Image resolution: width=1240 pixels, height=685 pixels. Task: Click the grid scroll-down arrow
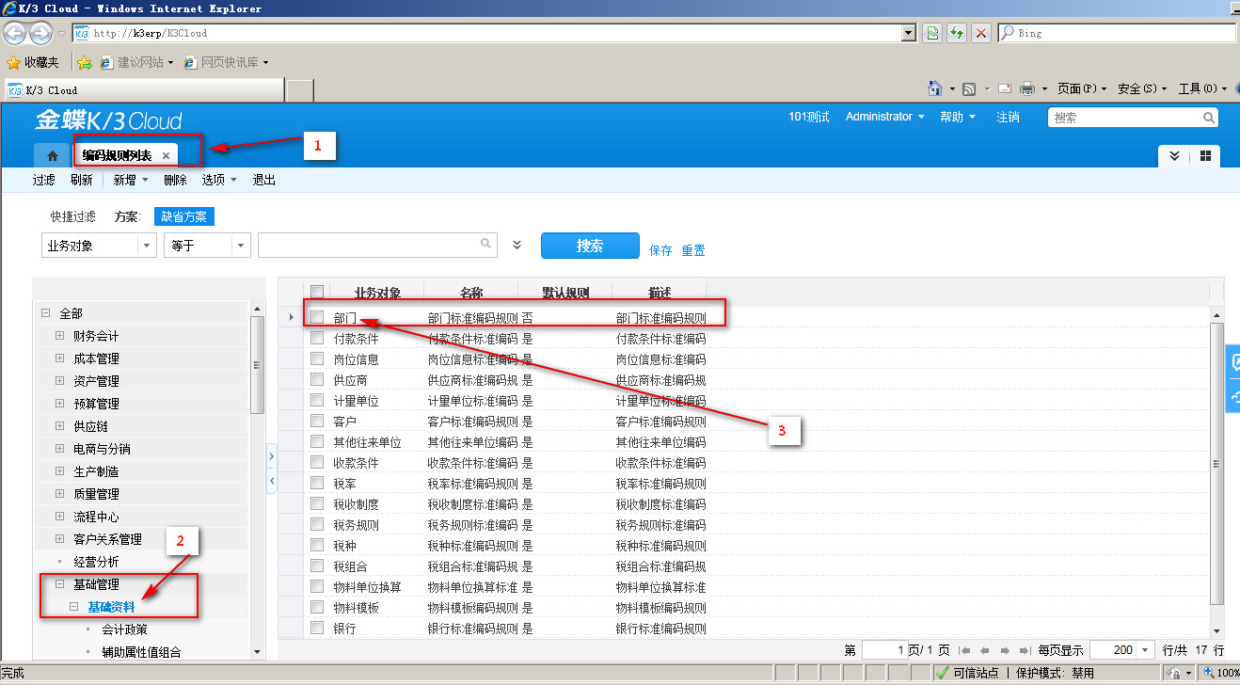(x=1216, y=629)
